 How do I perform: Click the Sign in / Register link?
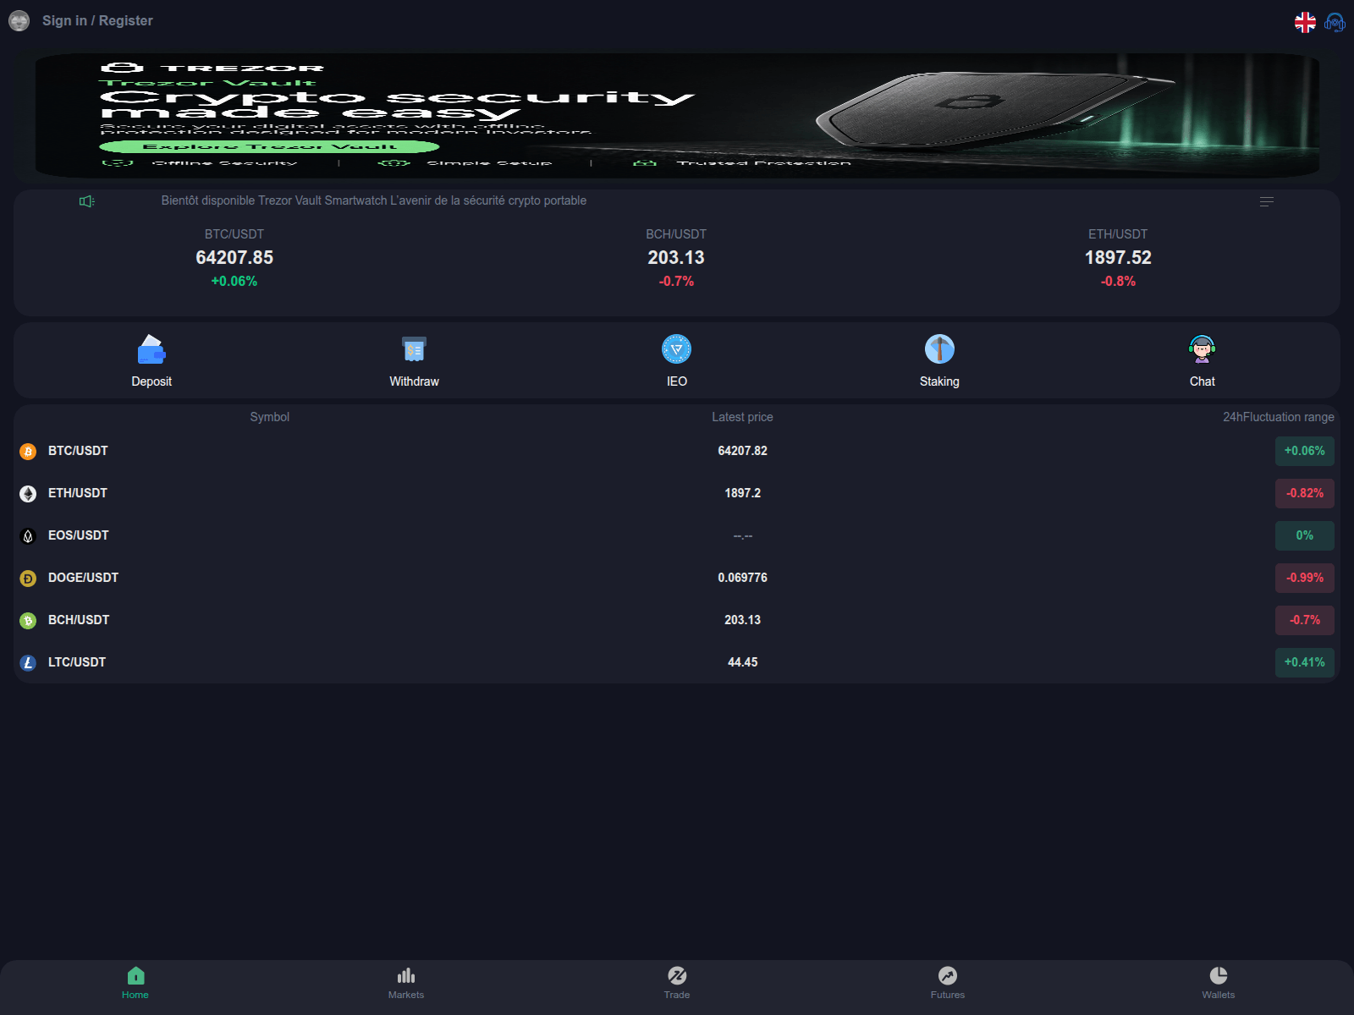(97, 20)
